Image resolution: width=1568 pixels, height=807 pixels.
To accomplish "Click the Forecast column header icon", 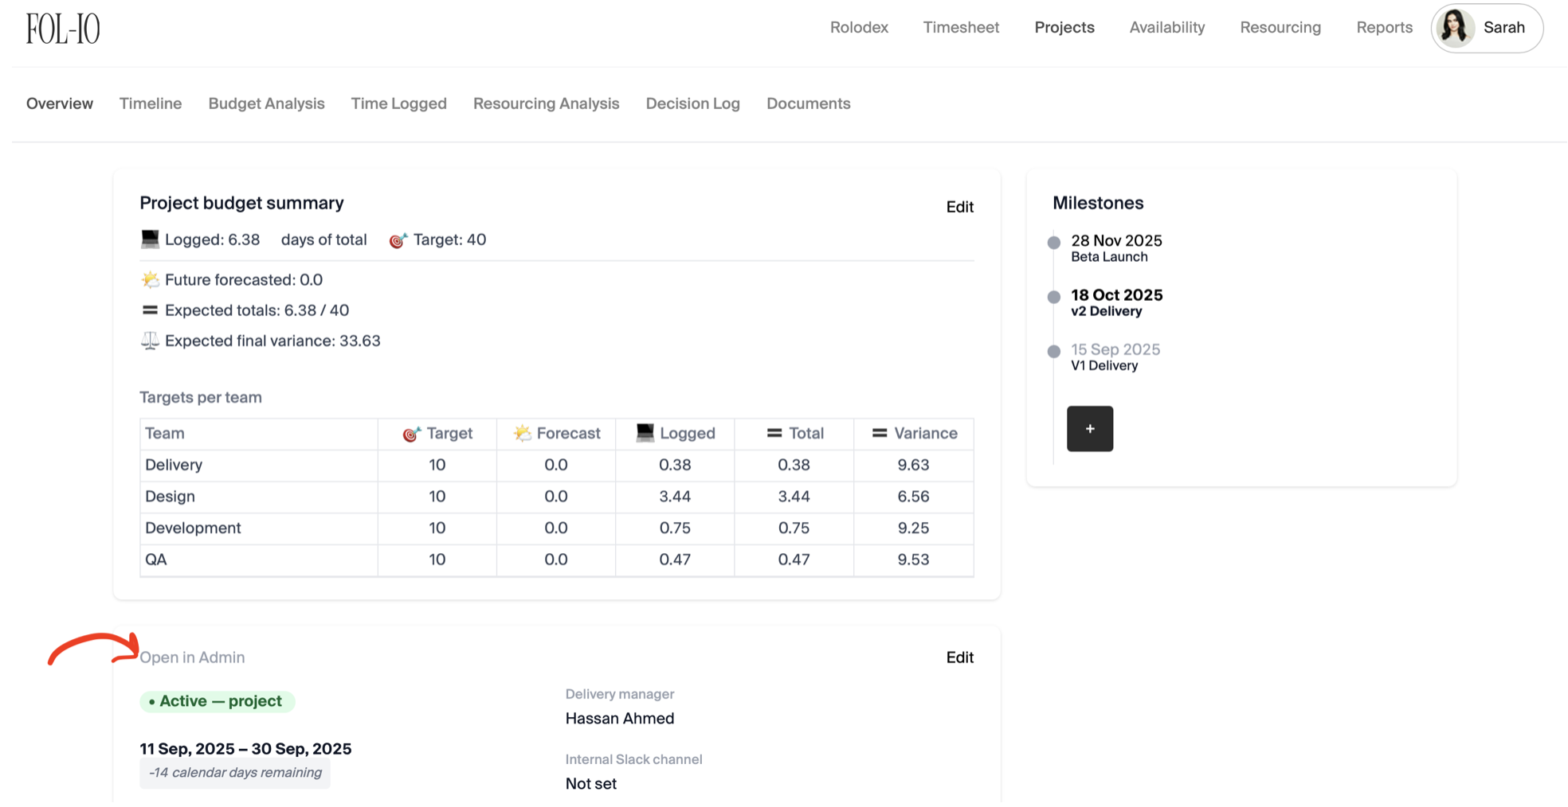I will tap(522, 433).
